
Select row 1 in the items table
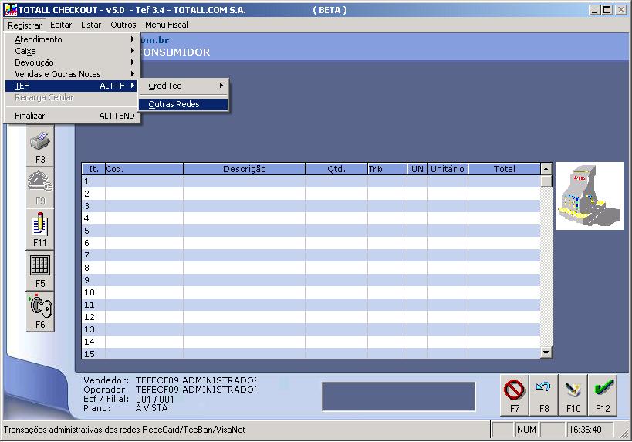click(311, 181)
